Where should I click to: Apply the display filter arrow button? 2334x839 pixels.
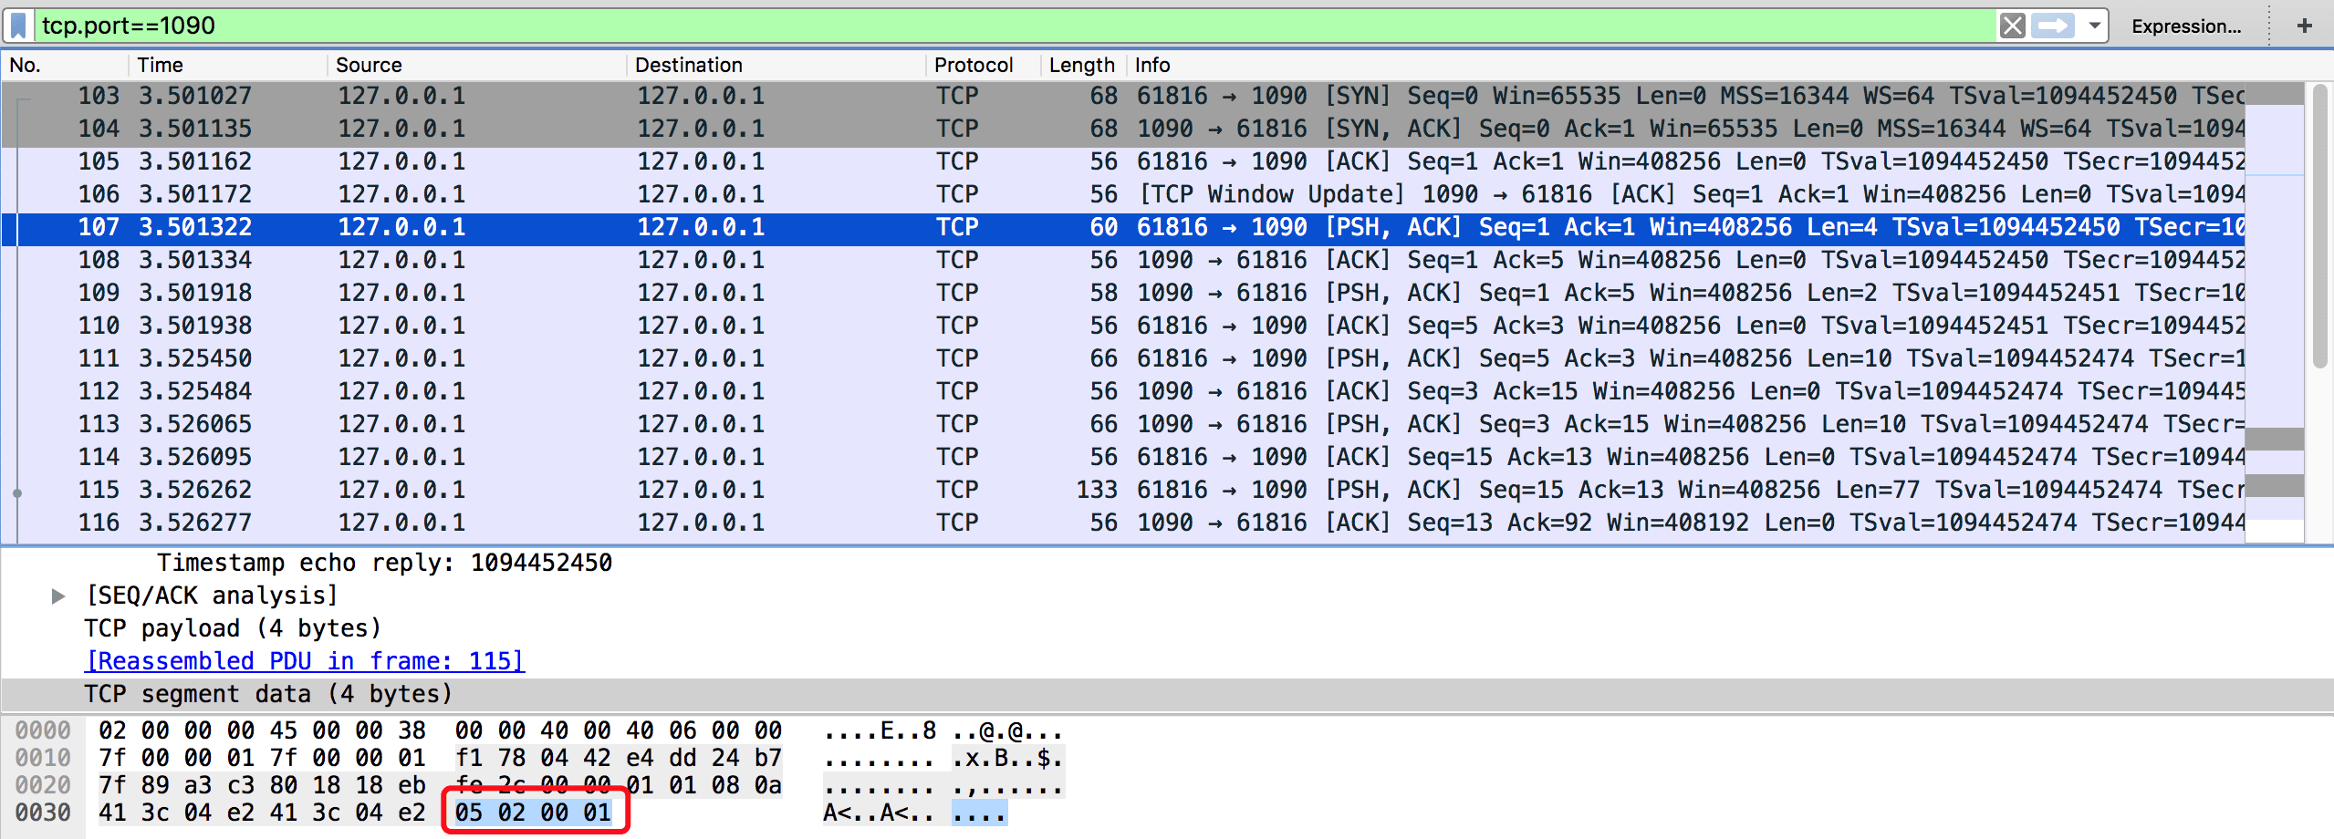[2053, 26]
